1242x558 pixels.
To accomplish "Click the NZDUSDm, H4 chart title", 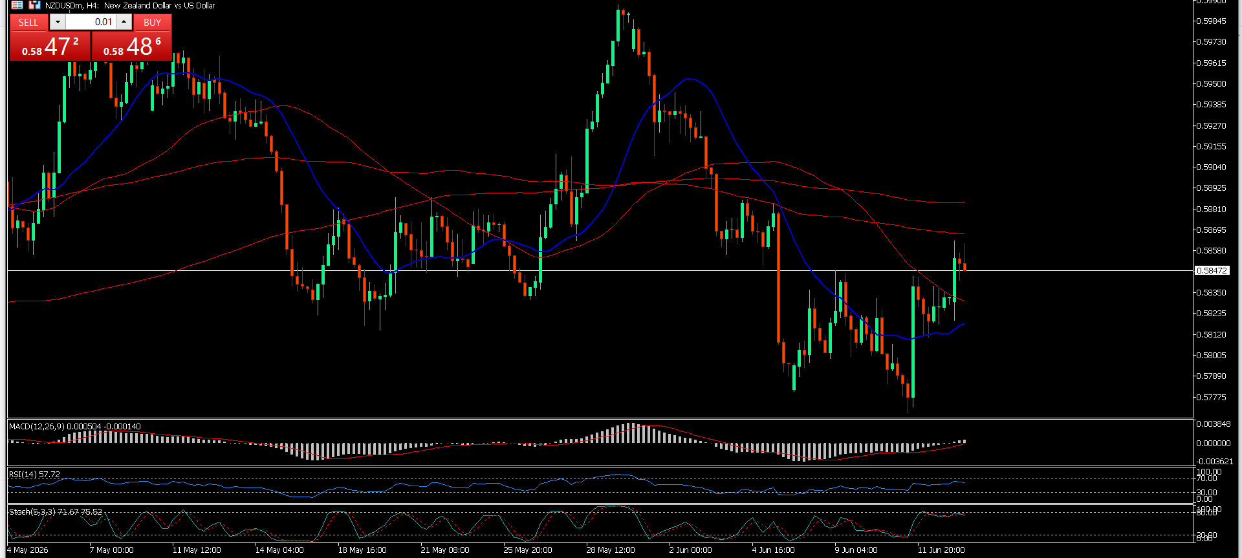I will pyautogui.click(x=130, y=5).
